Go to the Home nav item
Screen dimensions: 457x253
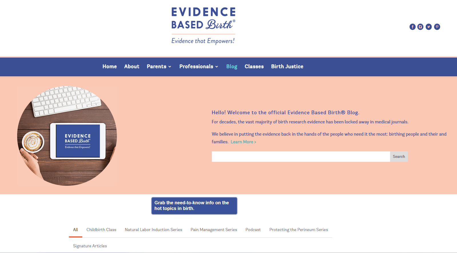[x=110, y=66]
